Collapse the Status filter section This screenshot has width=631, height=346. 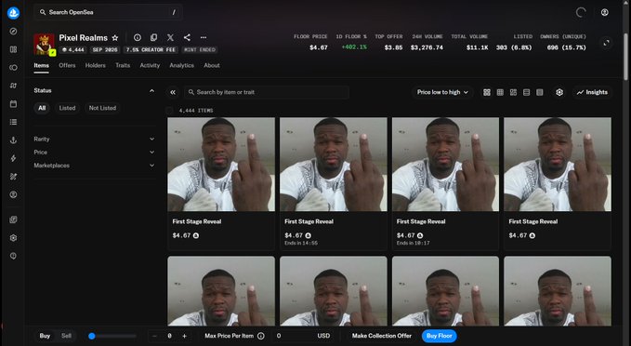[151, 90]
